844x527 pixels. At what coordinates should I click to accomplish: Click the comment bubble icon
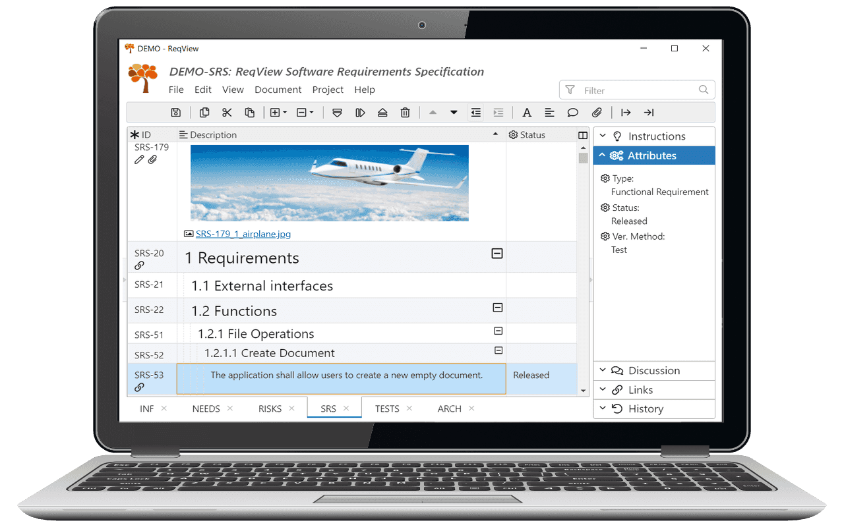[x=573, y=113]
